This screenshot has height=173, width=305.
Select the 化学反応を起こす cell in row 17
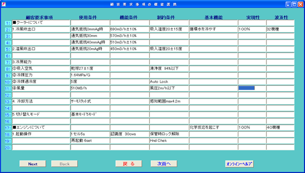[213, 128]
